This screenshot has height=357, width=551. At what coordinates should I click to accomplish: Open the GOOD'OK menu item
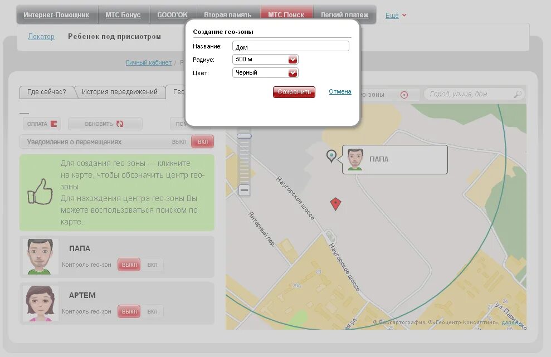172,15
